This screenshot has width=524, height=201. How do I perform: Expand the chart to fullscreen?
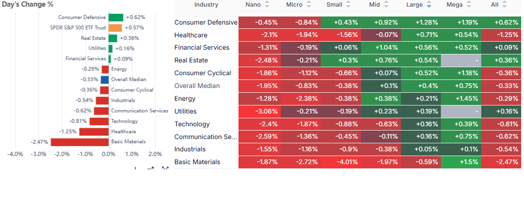pyautogui.click(x=165, y=169)
